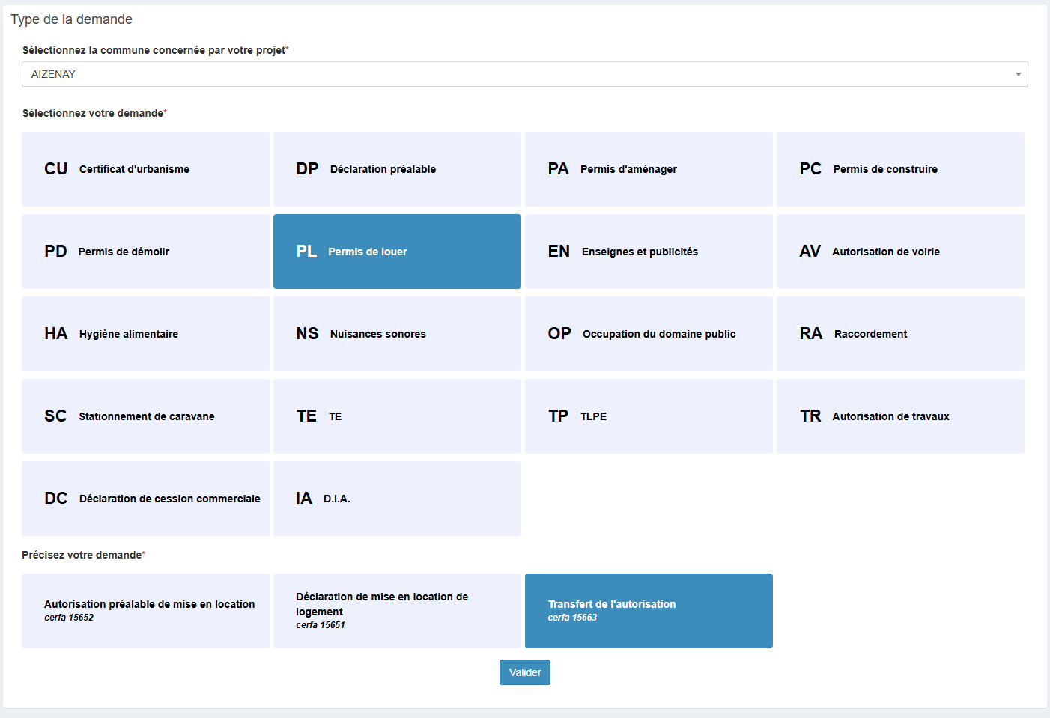Choose the TP TLPE tile
The image size is (1050, 718).
pyautogui.click(x=649, y=416)
